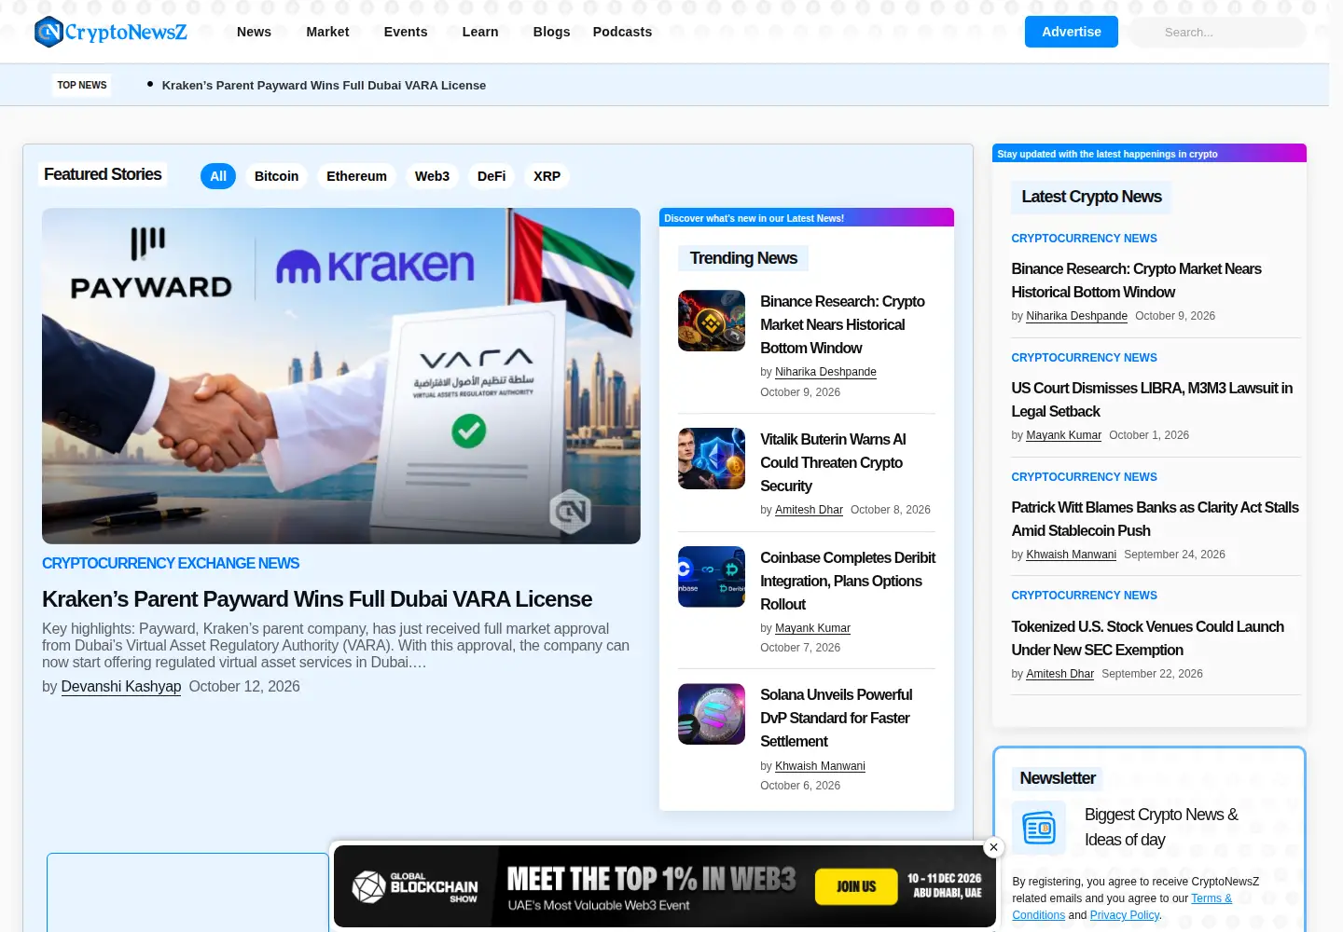Open the Market menu
Screen dimensions: 1343x932
(327, 32)
